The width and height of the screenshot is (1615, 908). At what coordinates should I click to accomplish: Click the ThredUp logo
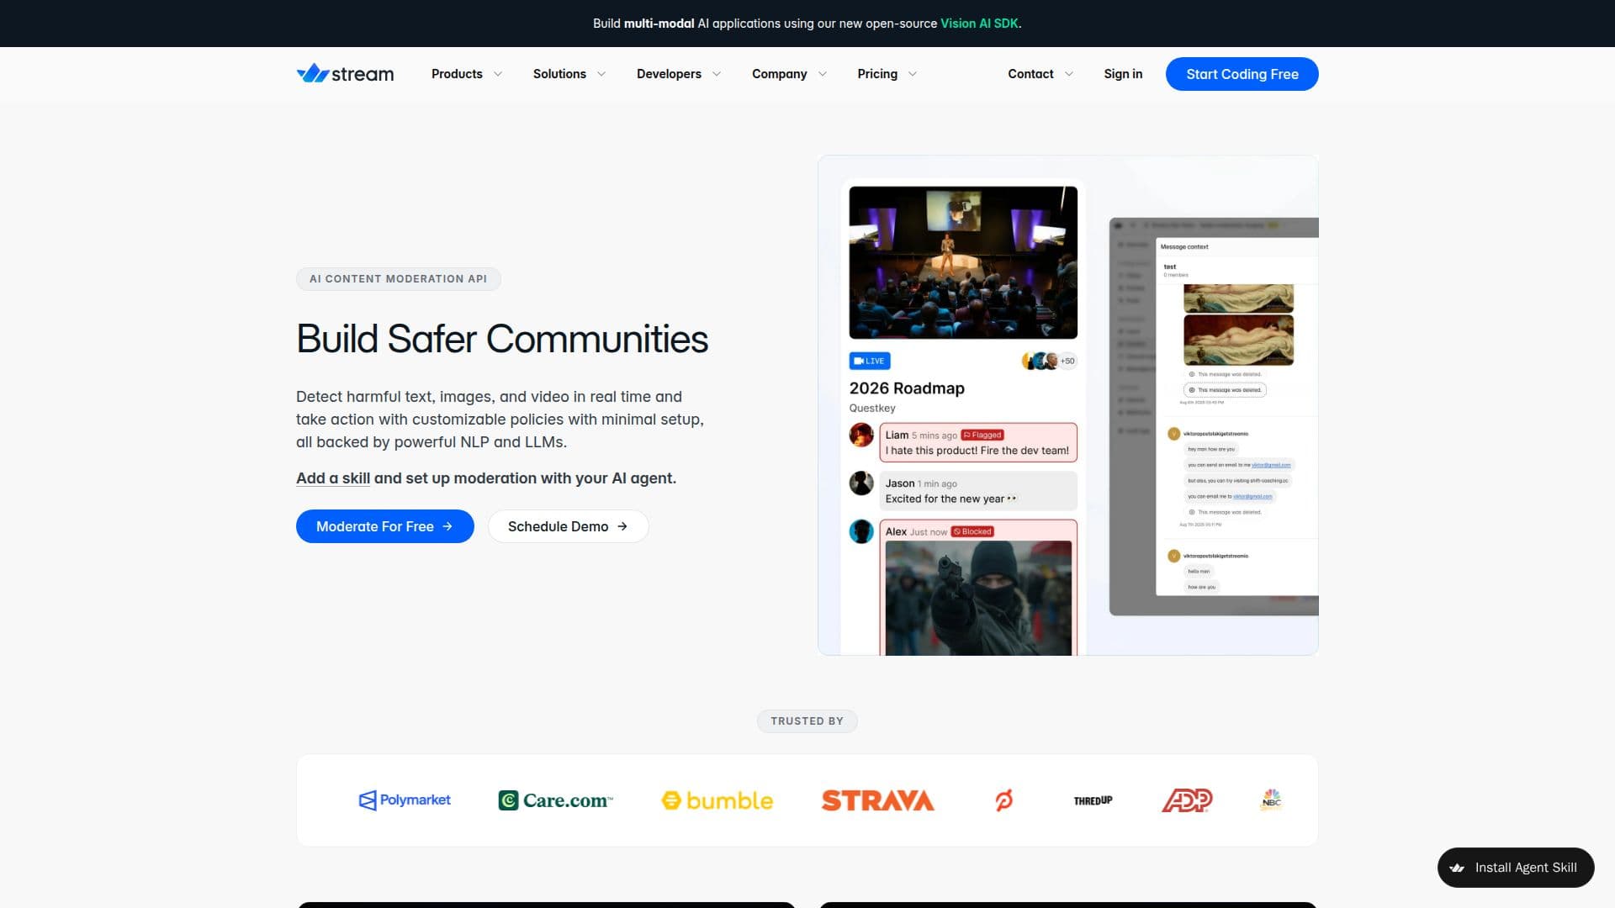pyautogui.click(x=1093, y=800)
